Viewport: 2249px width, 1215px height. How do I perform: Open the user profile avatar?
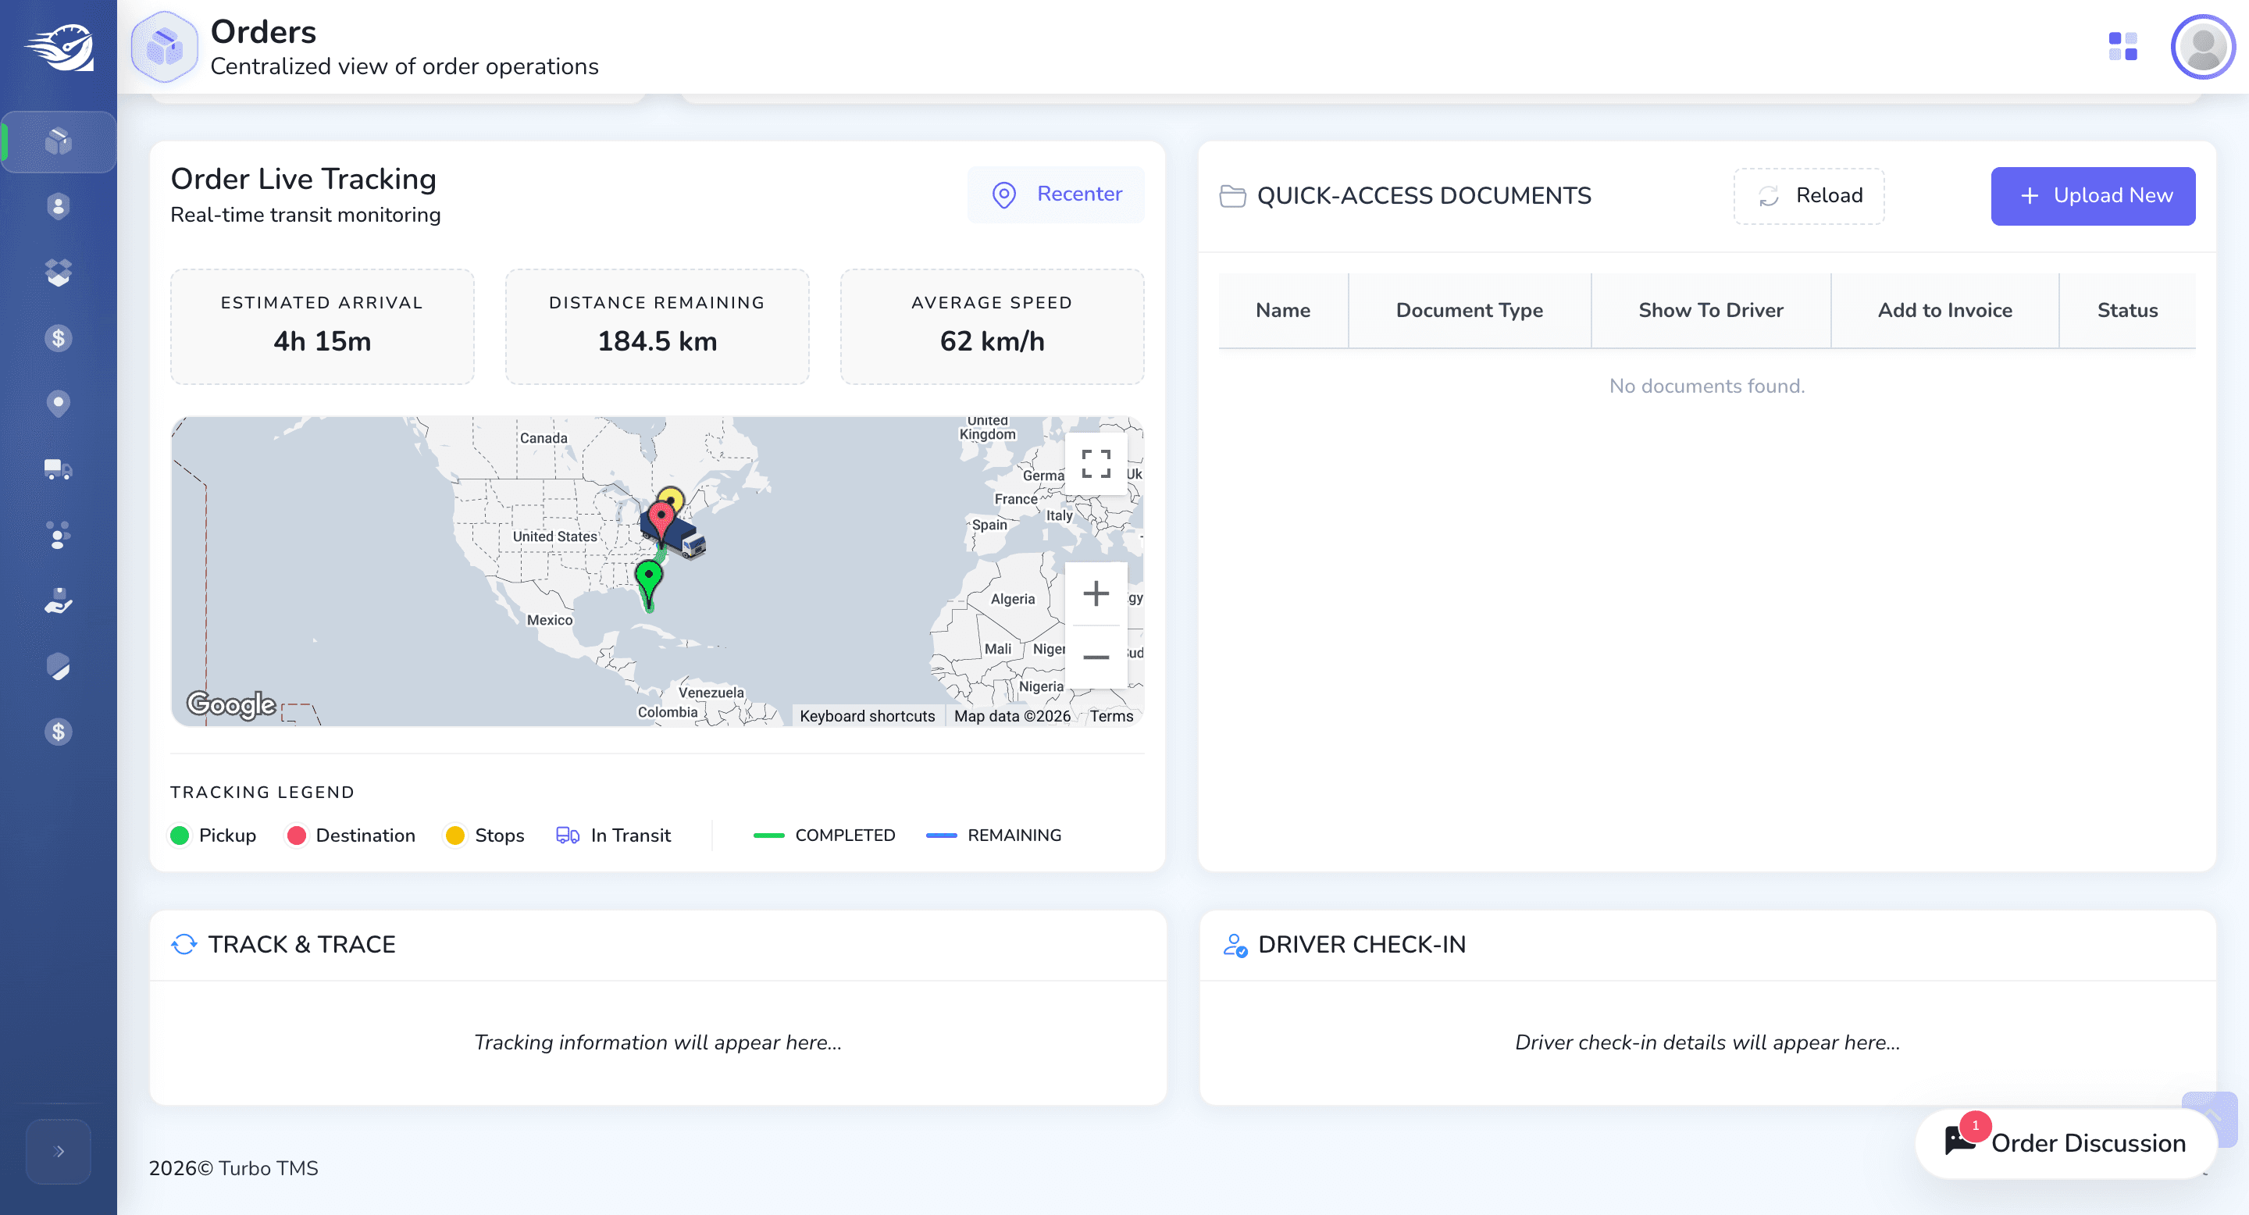2202,46
